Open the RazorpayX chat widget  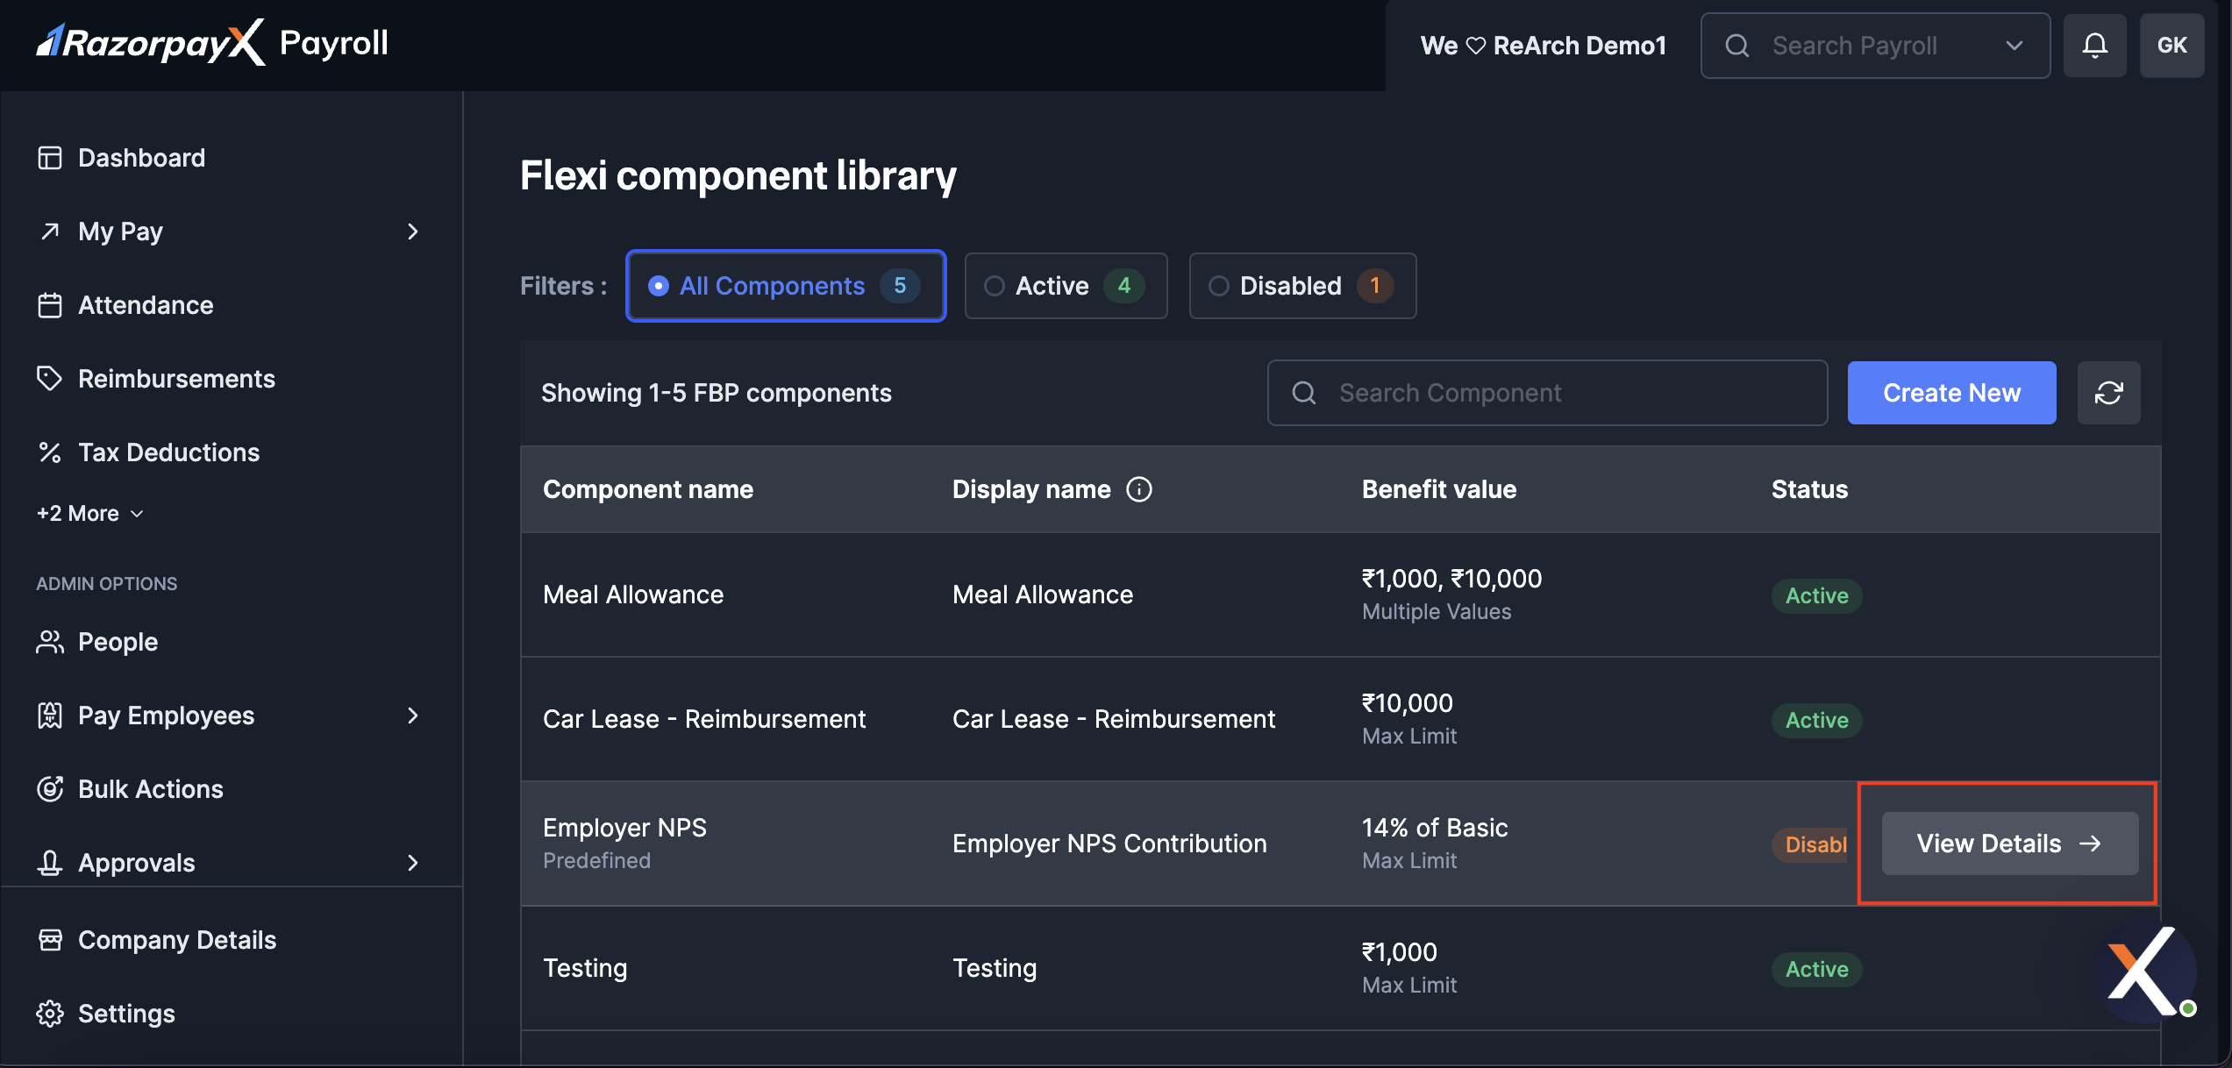(2143, 972)
